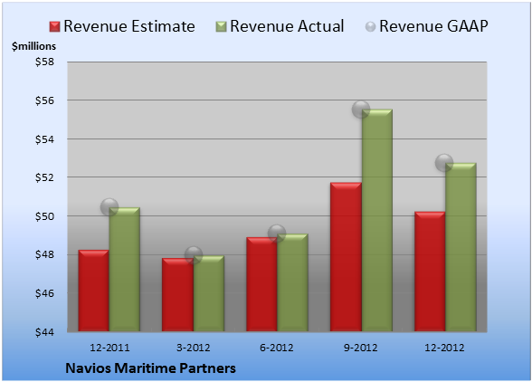Screen dimensions: 532x382
Task: Select the 'Revenue Estimate' legend label
Action: click(x=129, y=26)
